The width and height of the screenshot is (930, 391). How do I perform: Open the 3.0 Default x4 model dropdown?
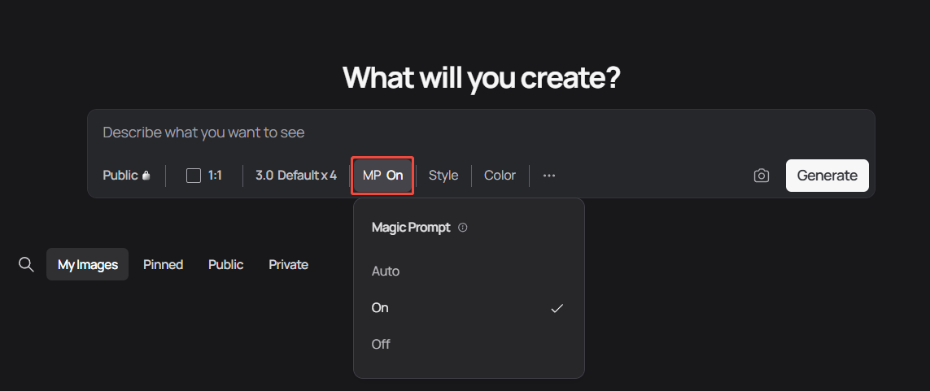(295, 176)
